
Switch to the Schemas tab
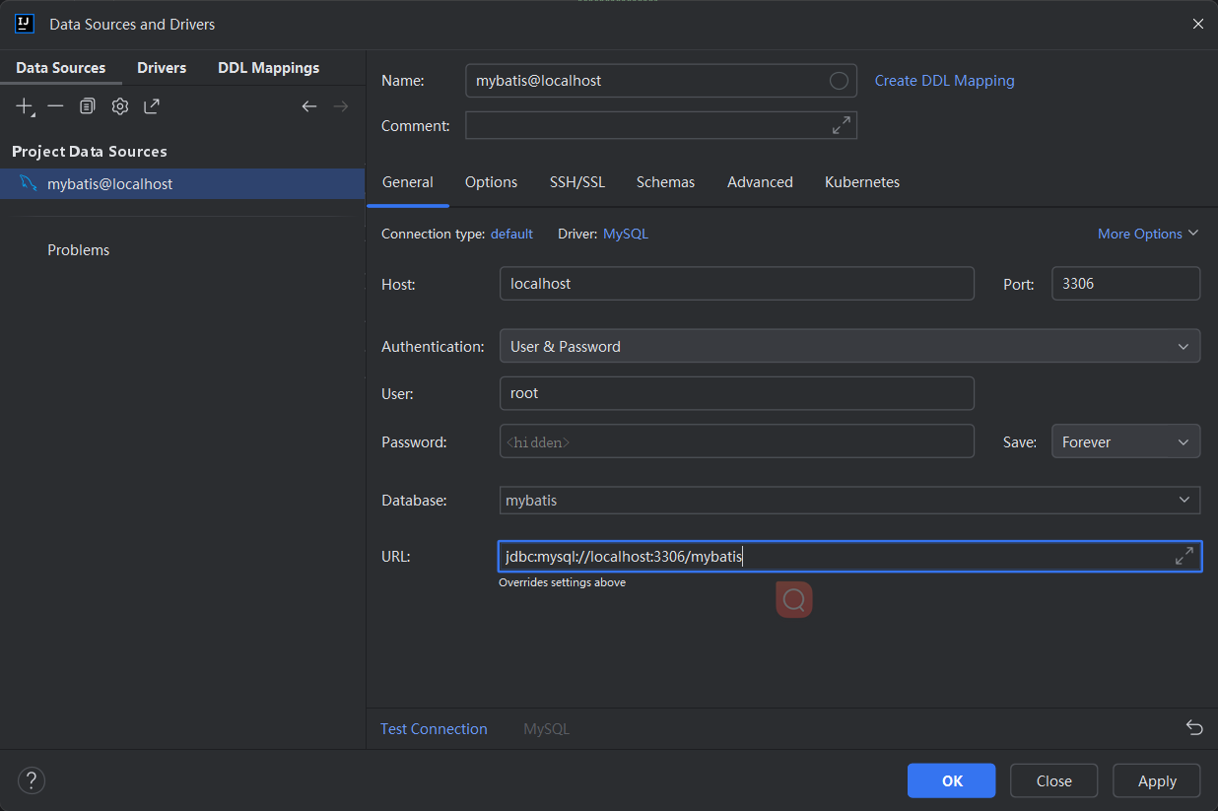(665, 182)
